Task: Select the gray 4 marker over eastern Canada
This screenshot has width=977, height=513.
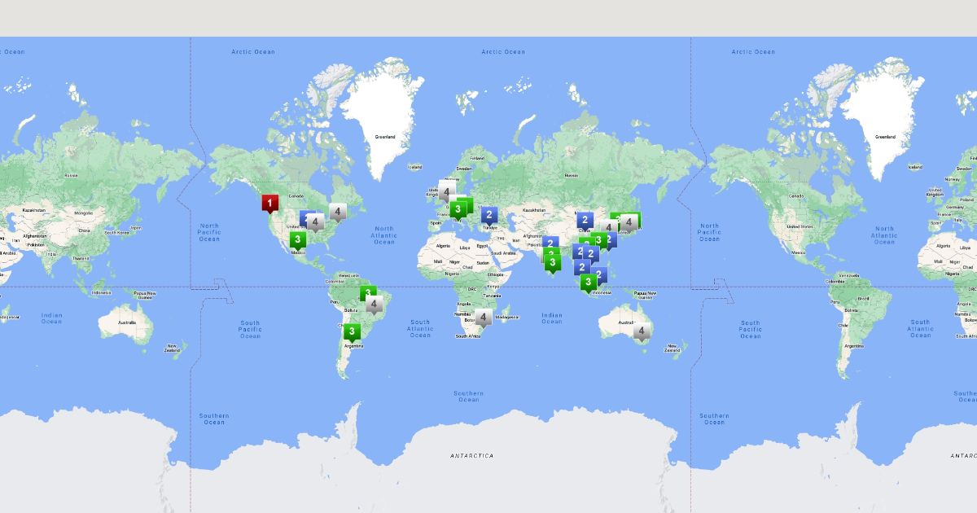Action: click(337, 212)
